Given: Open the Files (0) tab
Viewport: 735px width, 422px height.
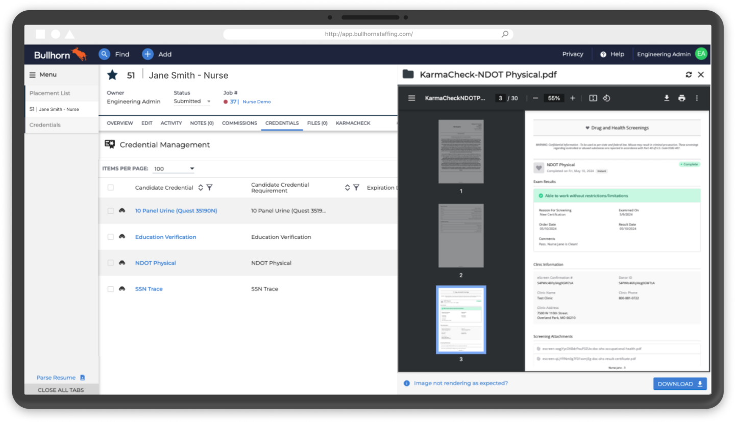Looking at the screenshot, I should pos(317,123).
